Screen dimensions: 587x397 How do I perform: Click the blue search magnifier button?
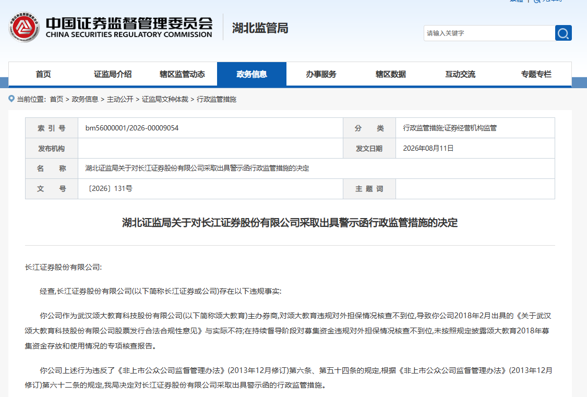coord(563,33)
